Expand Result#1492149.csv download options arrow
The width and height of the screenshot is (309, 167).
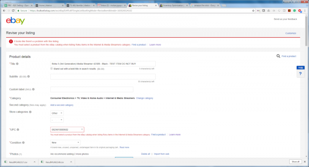point(71,162)
